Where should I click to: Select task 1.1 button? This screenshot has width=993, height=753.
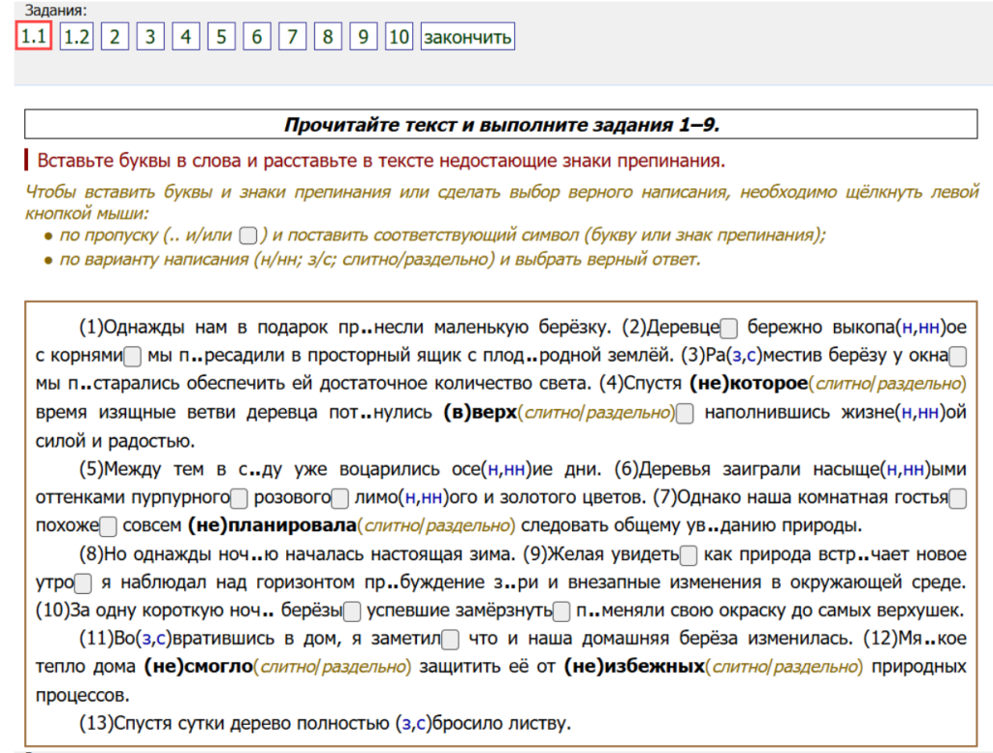34,38
